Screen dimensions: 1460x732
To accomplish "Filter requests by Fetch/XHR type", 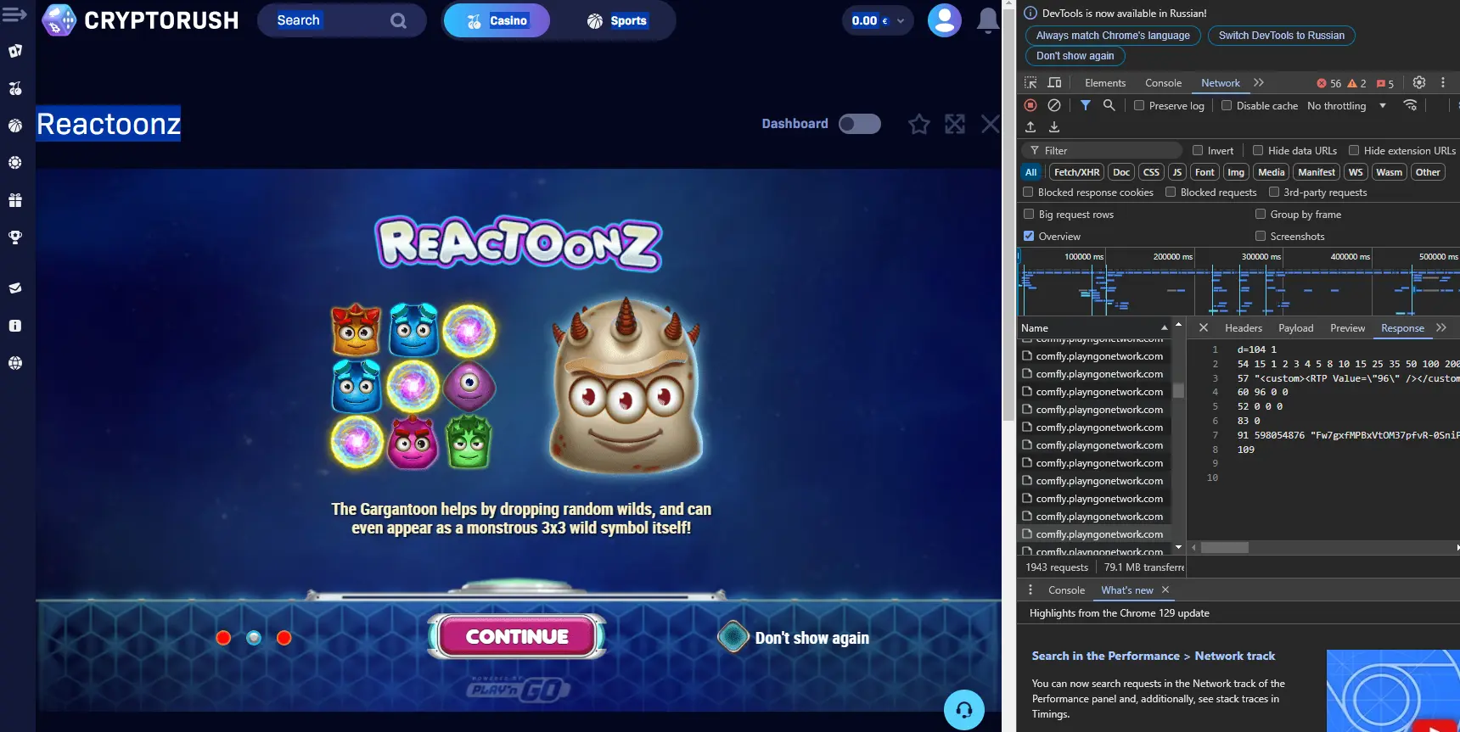I will tap(1076, 171).
